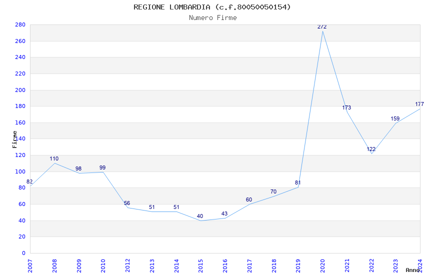Click the x-axis year label 2022

coord(371,266)
